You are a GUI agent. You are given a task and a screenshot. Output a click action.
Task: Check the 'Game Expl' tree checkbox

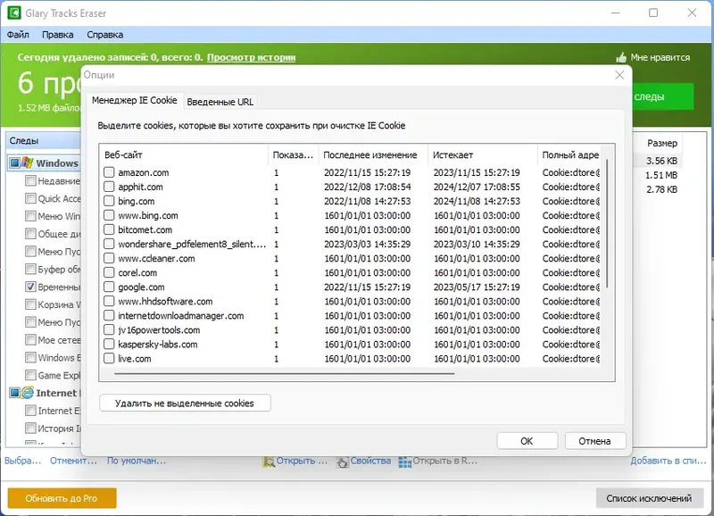[30, 375]
